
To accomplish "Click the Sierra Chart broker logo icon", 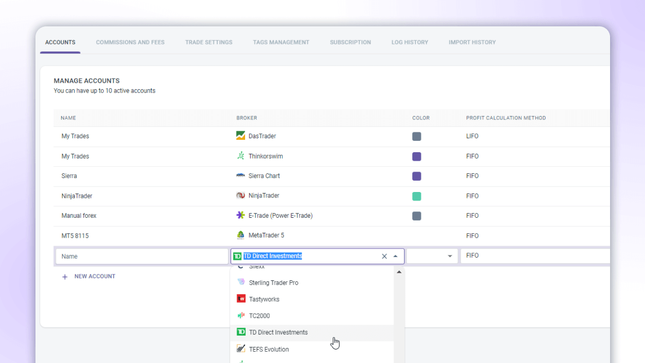I will point(241,176).
